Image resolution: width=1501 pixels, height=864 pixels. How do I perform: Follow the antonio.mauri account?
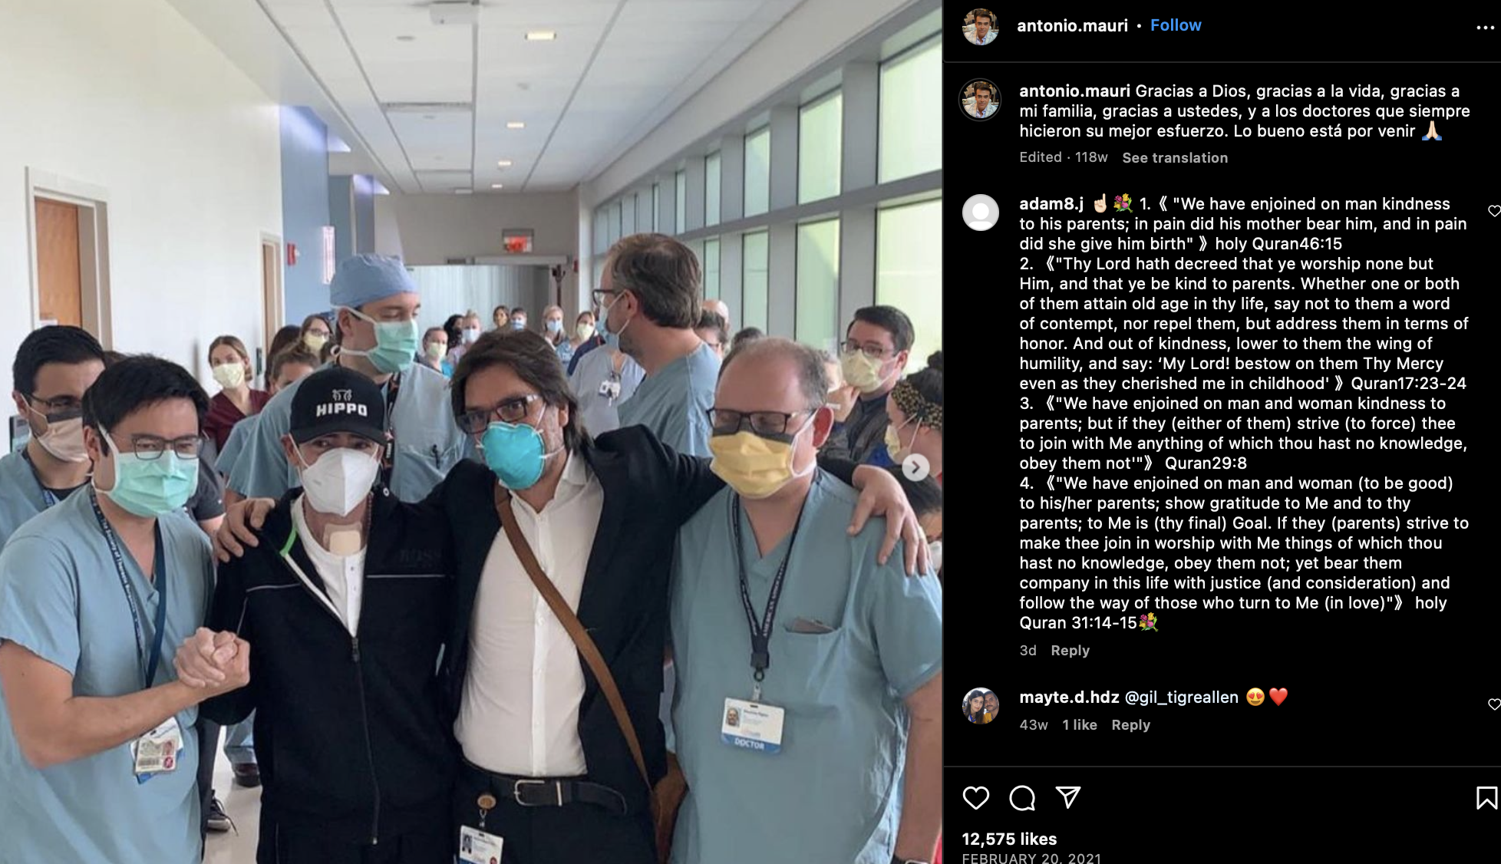point(1176,25)
